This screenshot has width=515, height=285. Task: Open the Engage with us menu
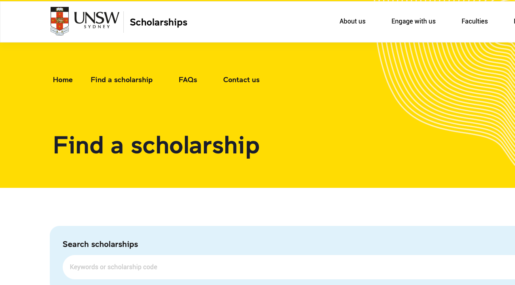pos(413,21)
